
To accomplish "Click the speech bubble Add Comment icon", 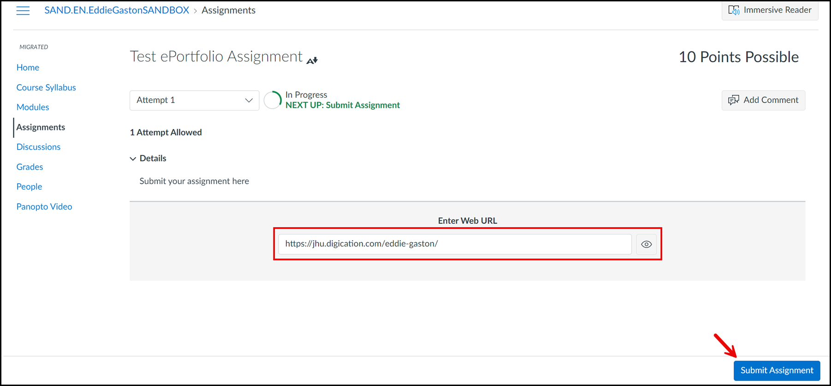I will 733,100.
